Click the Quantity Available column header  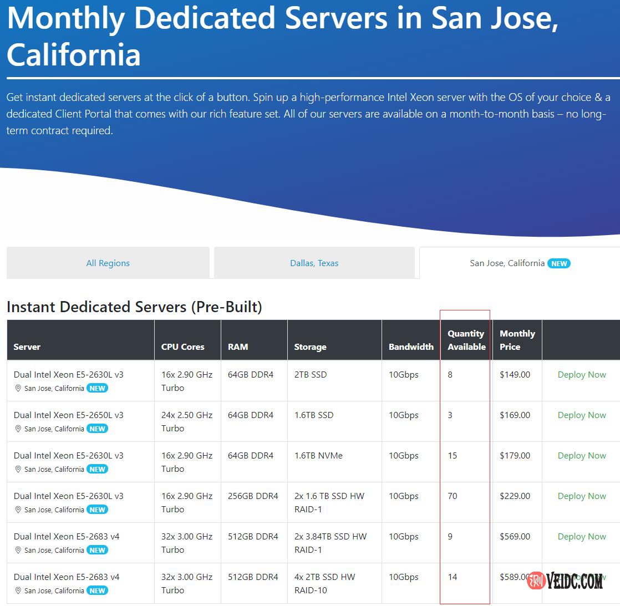point(466,340)
